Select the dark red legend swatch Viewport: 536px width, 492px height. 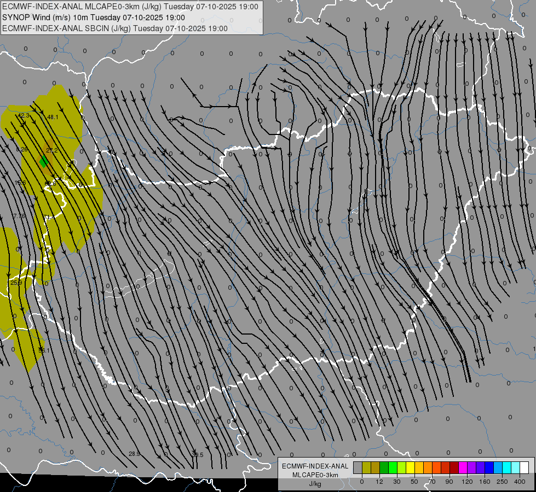click(454, 467)
